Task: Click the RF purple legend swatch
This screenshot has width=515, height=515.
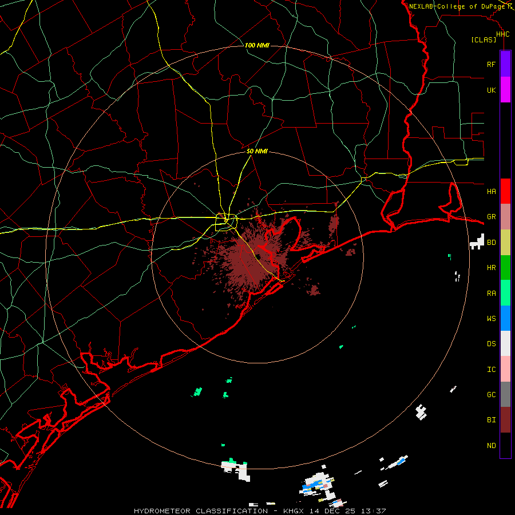Action: (505, 64)
